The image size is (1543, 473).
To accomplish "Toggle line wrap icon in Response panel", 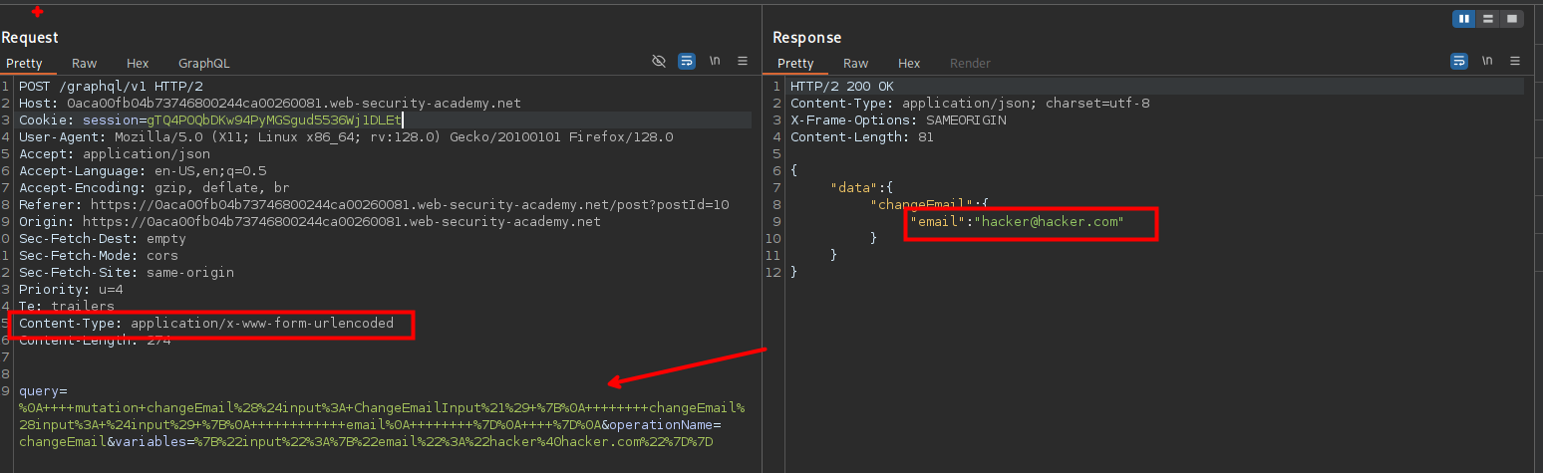I will [x=1459, y=62].
